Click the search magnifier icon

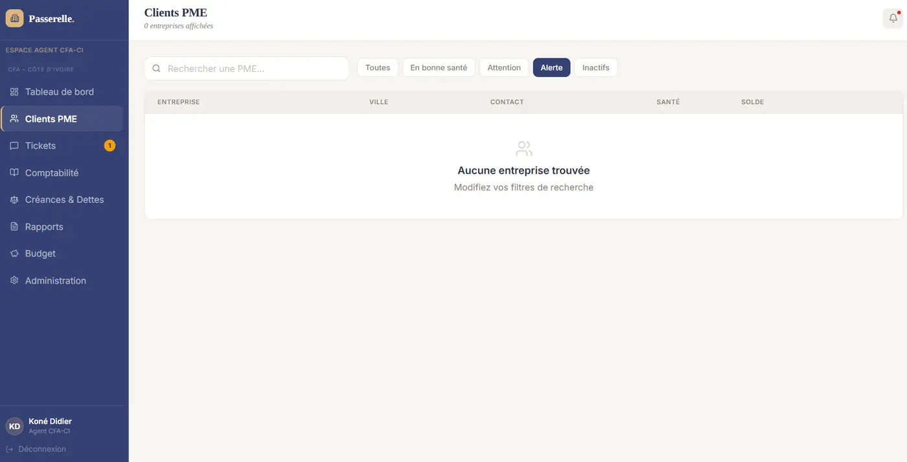coord(156,69)
